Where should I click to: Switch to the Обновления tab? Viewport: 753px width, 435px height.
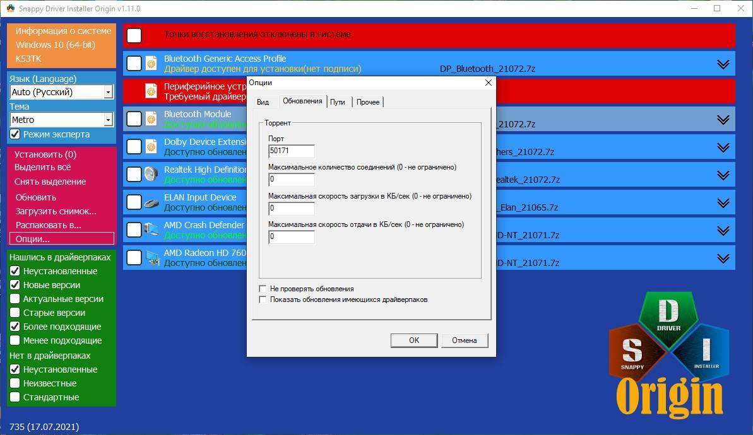tap(302, 101)
